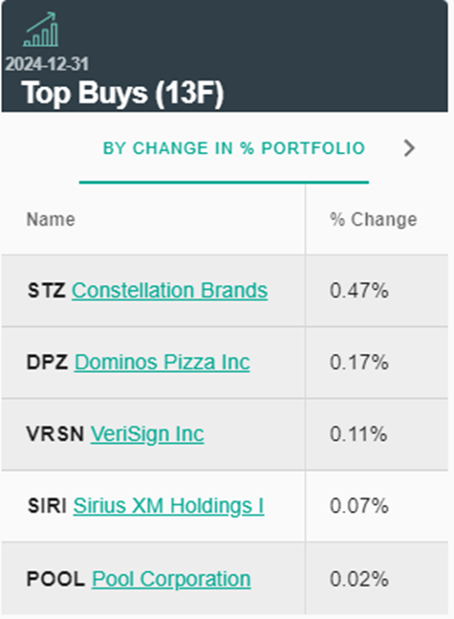Image resolution: width=454 pixels, height=619 pixels.
Task: Open the Pool Corporation link
Action: (x=171, y=579)
